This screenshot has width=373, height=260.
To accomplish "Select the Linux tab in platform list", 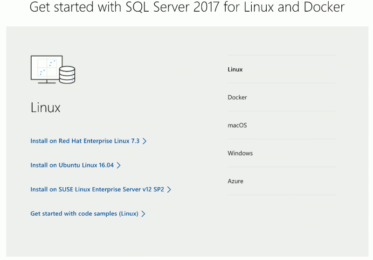I will pos(235,70).
